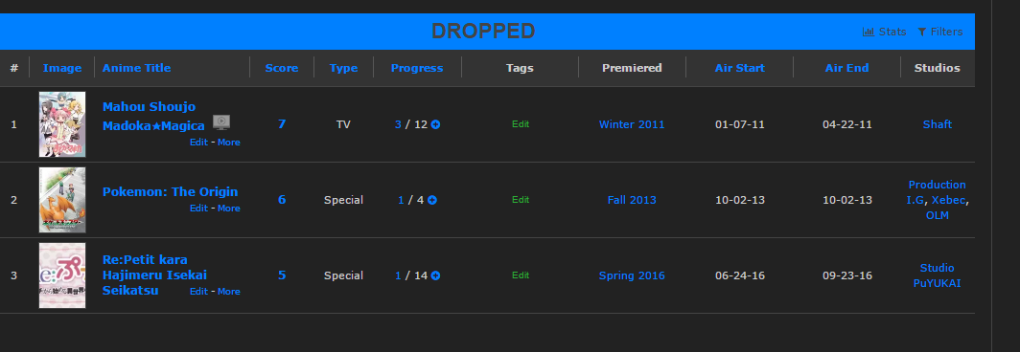The width and height of the screenshot is (1020, 352).
Task: Sort by Air Start column header
Action: pyautogui.click(x=740, y=68)
